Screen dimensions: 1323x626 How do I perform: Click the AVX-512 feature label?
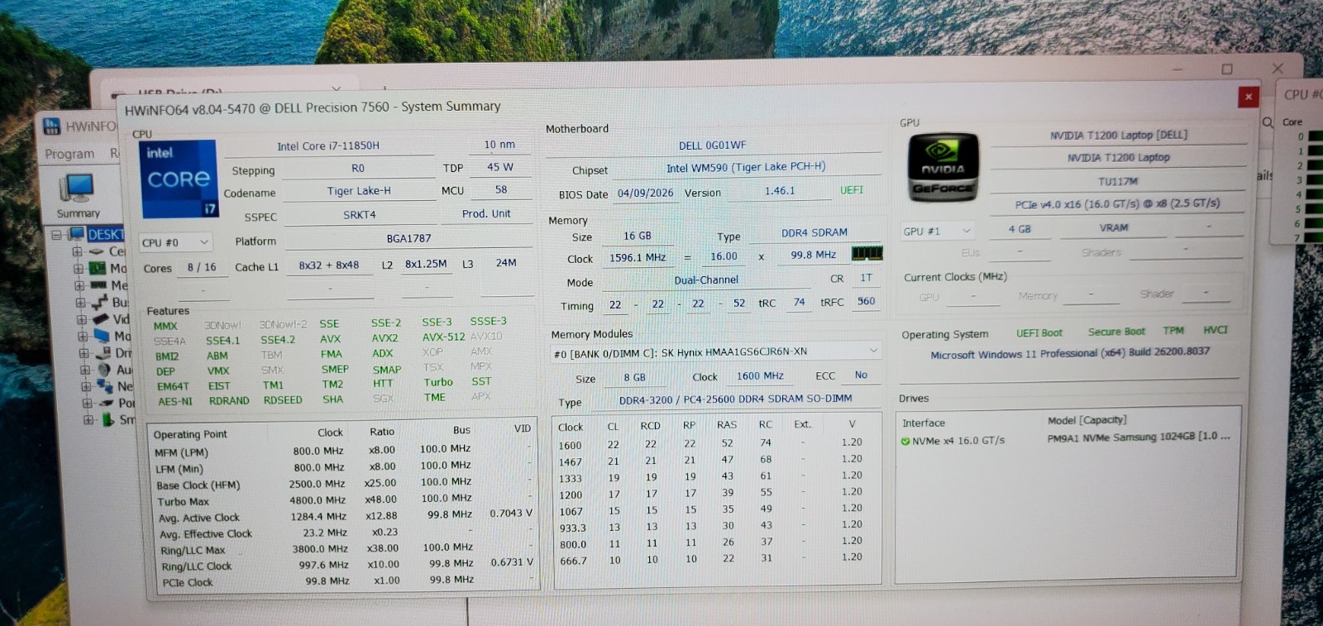444,337
